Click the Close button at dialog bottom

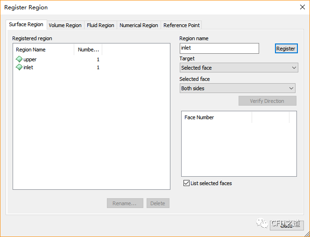click(287, 225)
